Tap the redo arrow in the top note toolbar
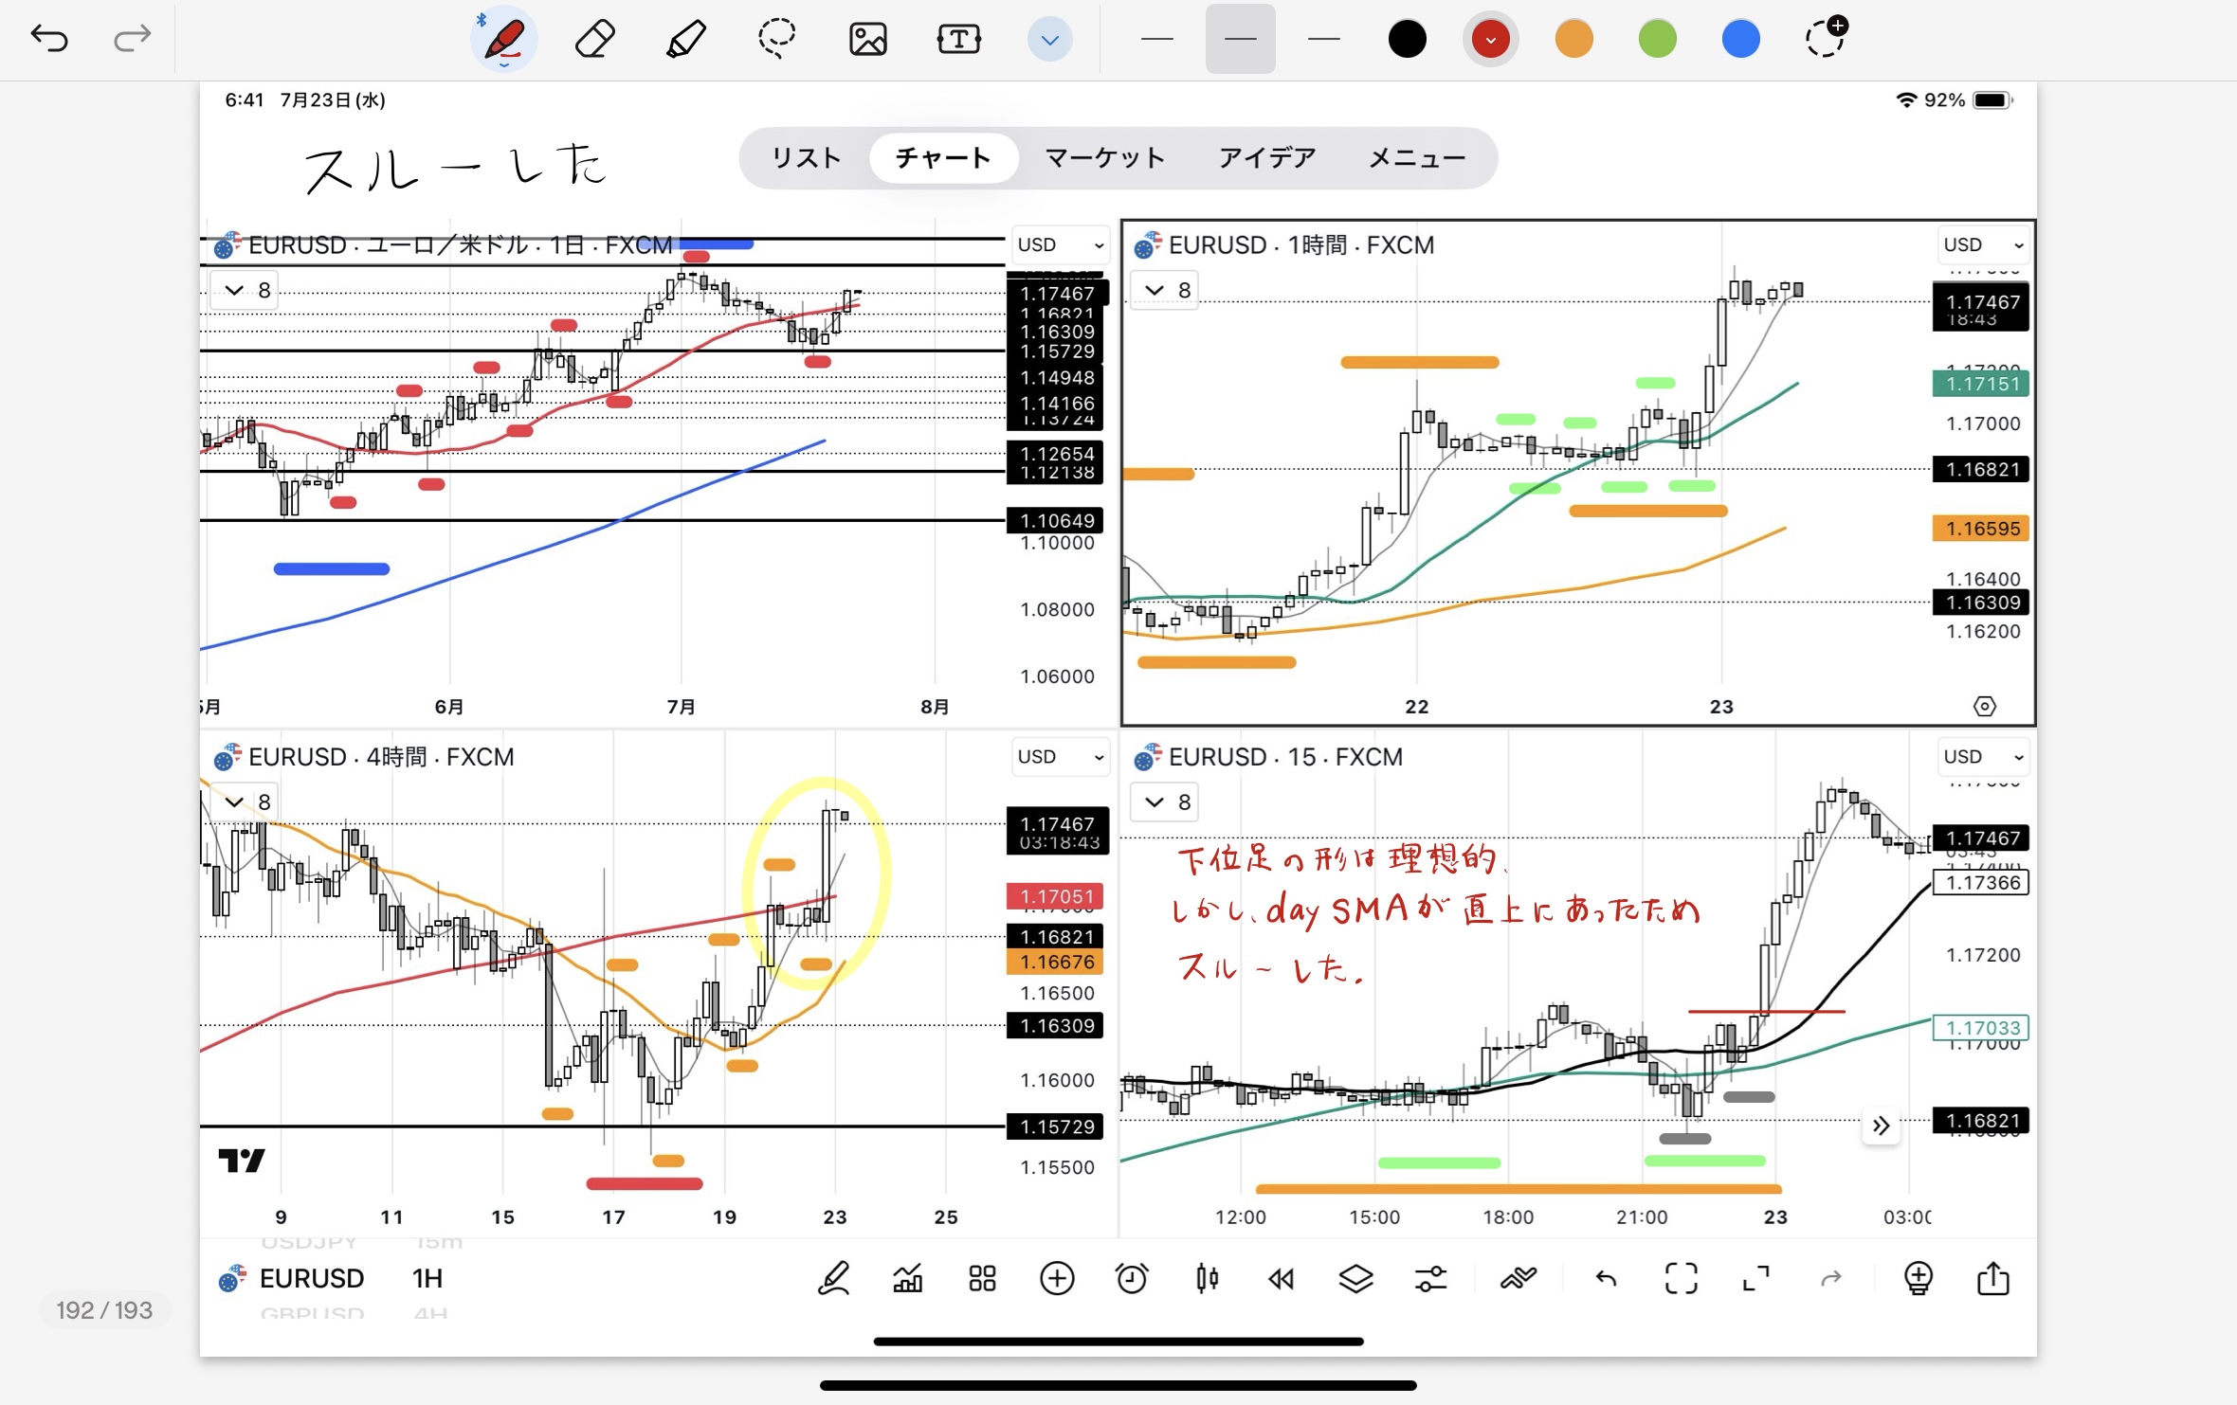The width and height of the screenshot is (2237, 1405). 132,38
